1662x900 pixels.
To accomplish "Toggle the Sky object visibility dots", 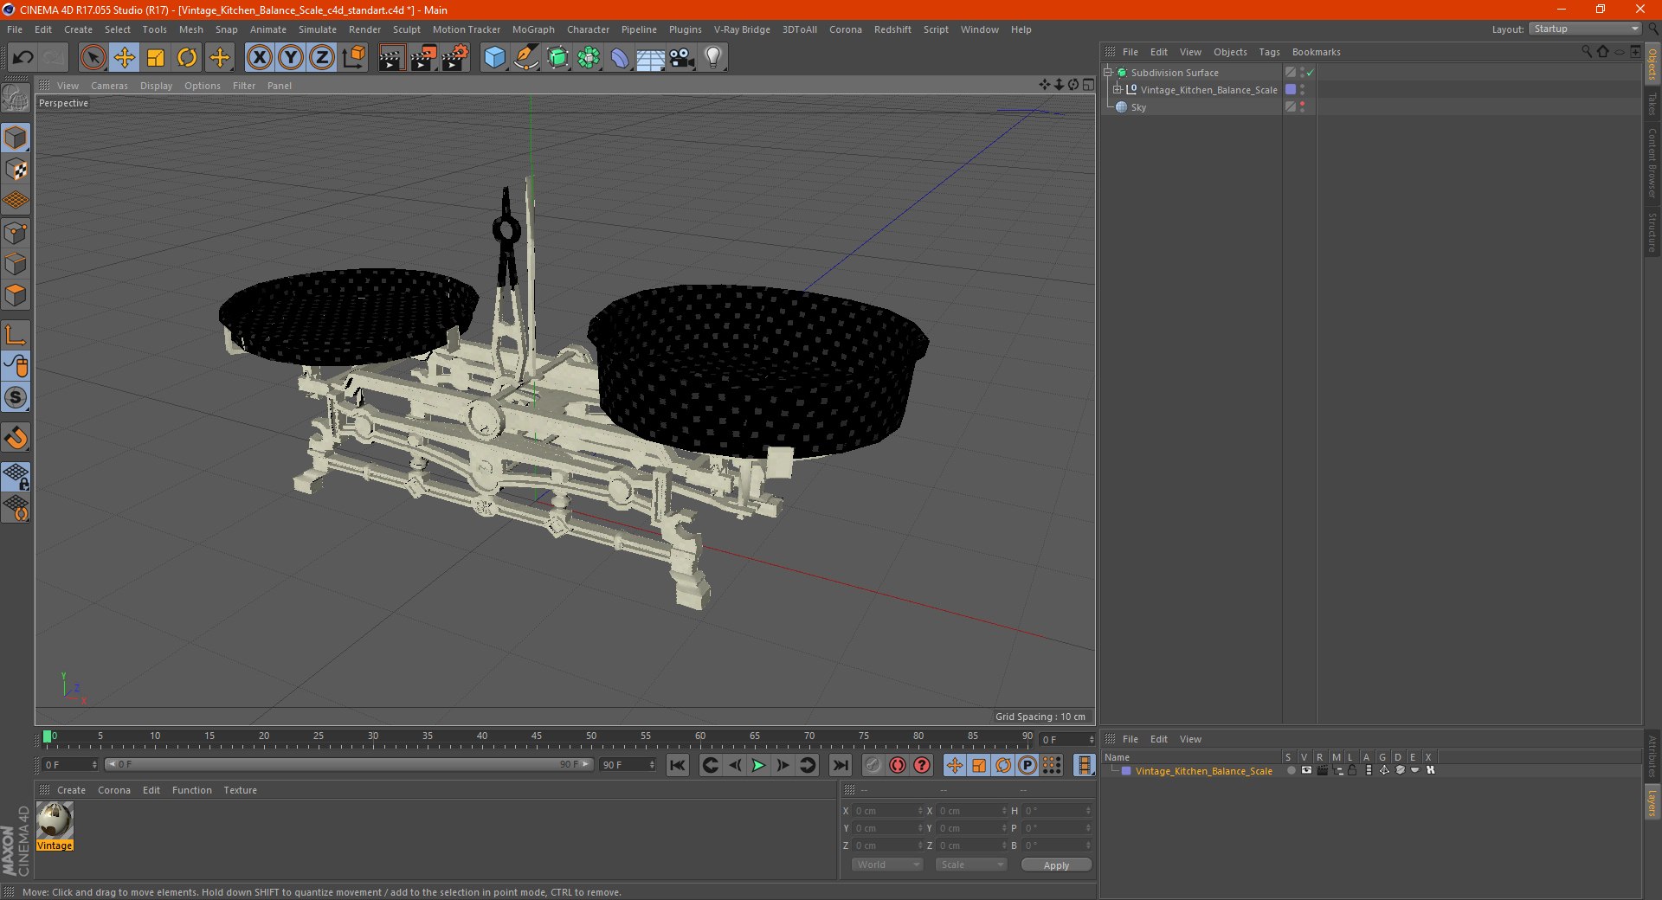I will [x=1302, y=106].
